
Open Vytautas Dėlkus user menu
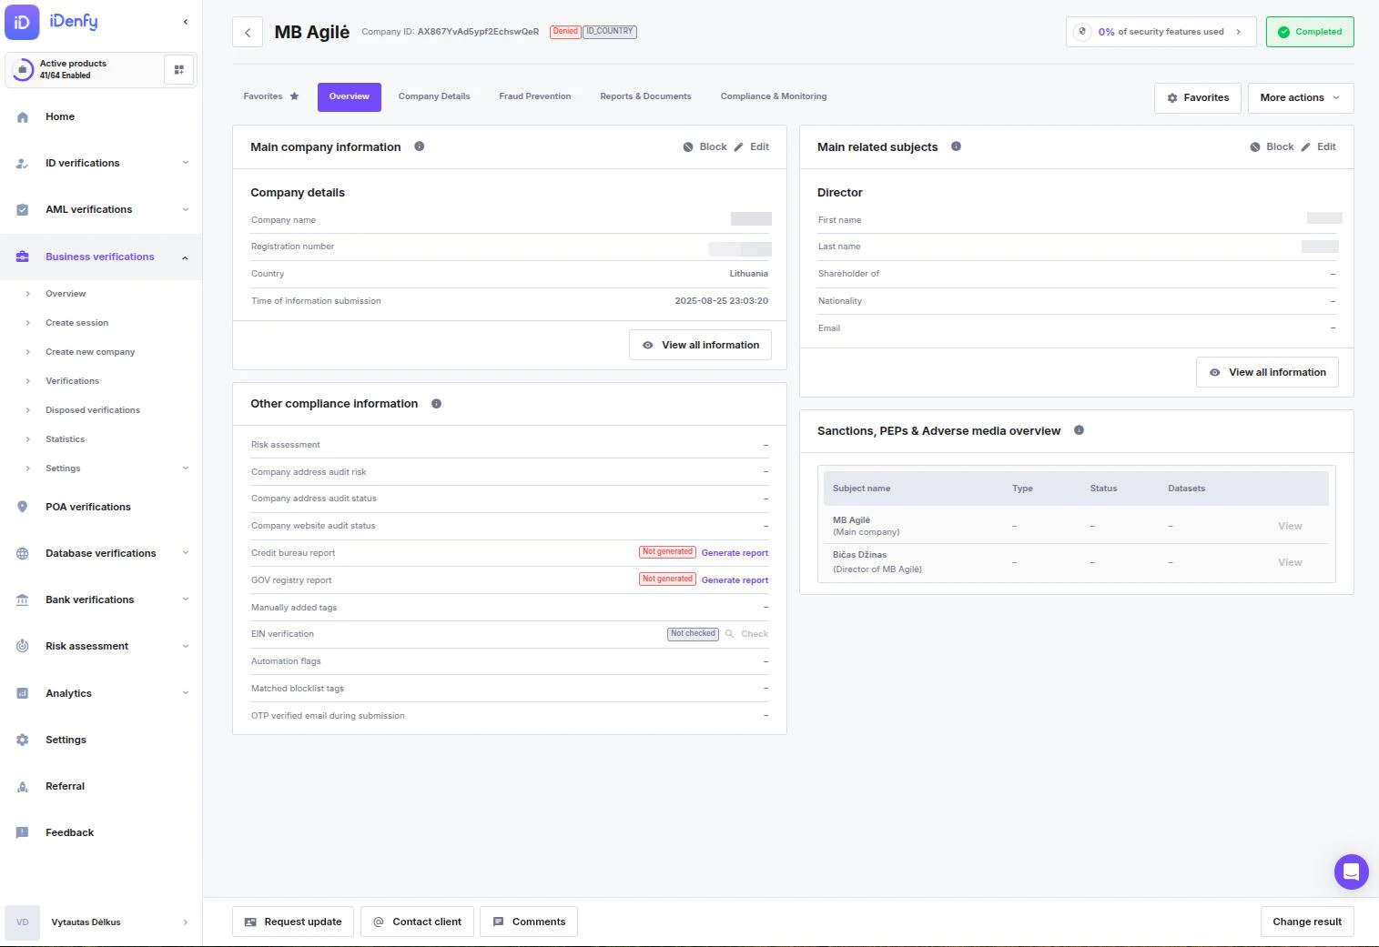(x=101, y=922)
